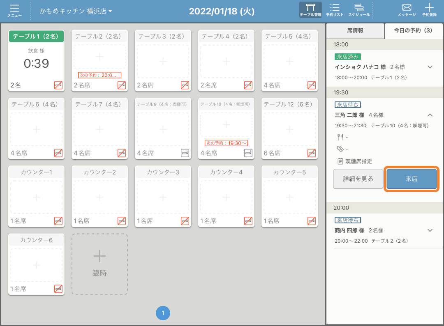Add guest to テーブル3 plus area
This screenshot has height=326, width=444.
tap(163, 61)
